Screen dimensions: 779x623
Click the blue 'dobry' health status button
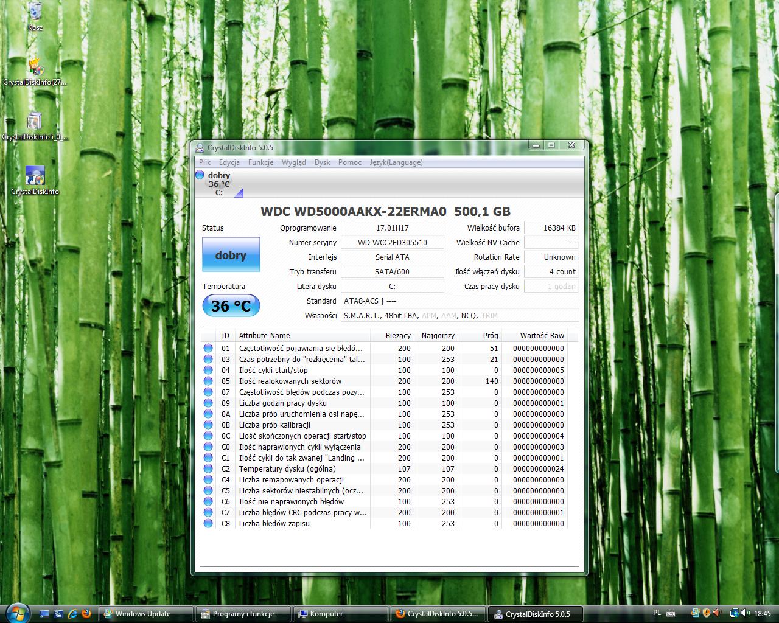click(231, 254)
